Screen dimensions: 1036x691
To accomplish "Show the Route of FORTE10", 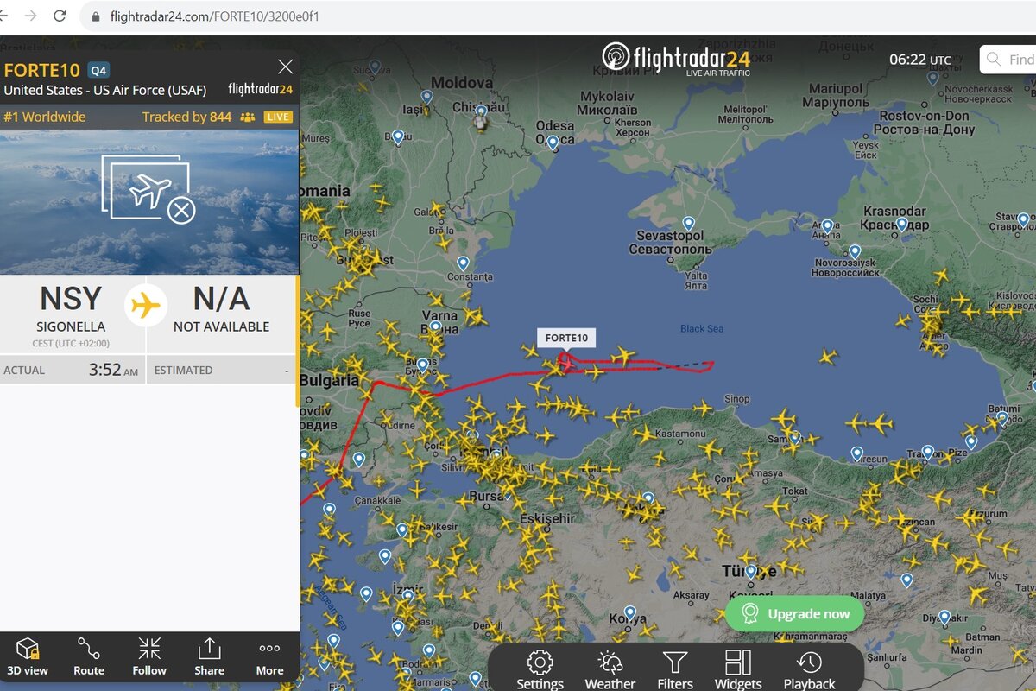I will (x=88, y=656).
